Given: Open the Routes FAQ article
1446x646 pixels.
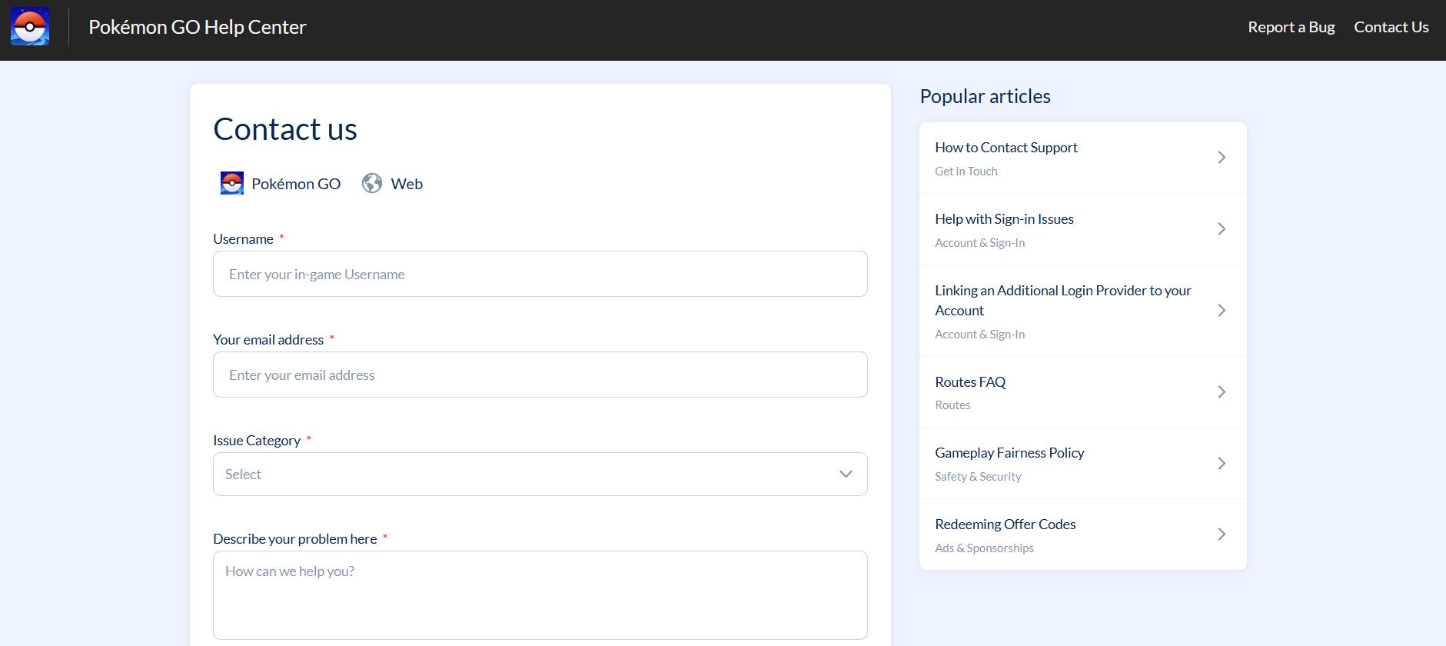Looking at the screenshot, I should coord(1083,392).
